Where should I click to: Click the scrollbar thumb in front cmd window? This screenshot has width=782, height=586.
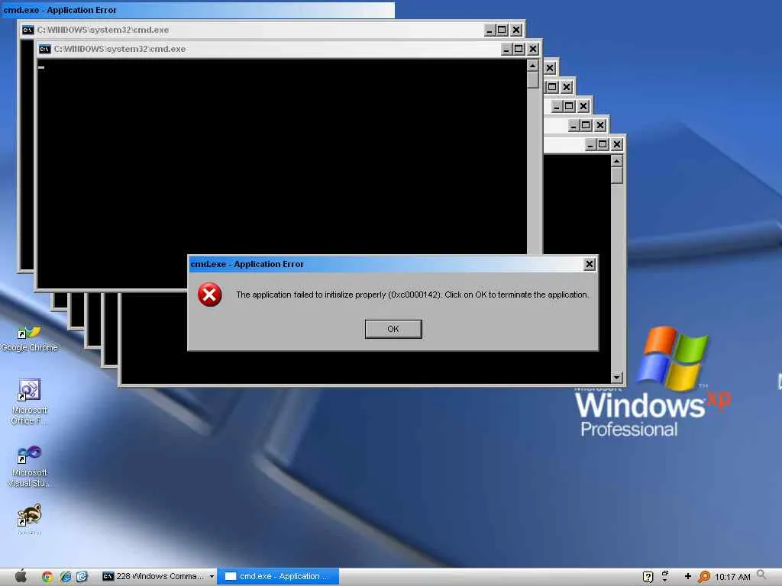pyautogui.click(x=532, y=80)
